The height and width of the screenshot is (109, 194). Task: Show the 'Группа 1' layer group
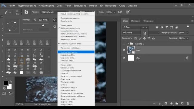pyautogui.click(x=124, y=44)
